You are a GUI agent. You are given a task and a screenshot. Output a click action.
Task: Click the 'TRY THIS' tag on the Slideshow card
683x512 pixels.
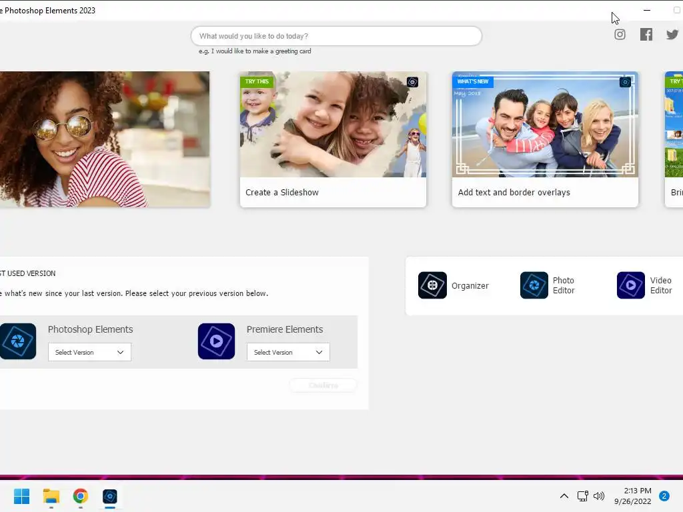click(x=257, y=81)
